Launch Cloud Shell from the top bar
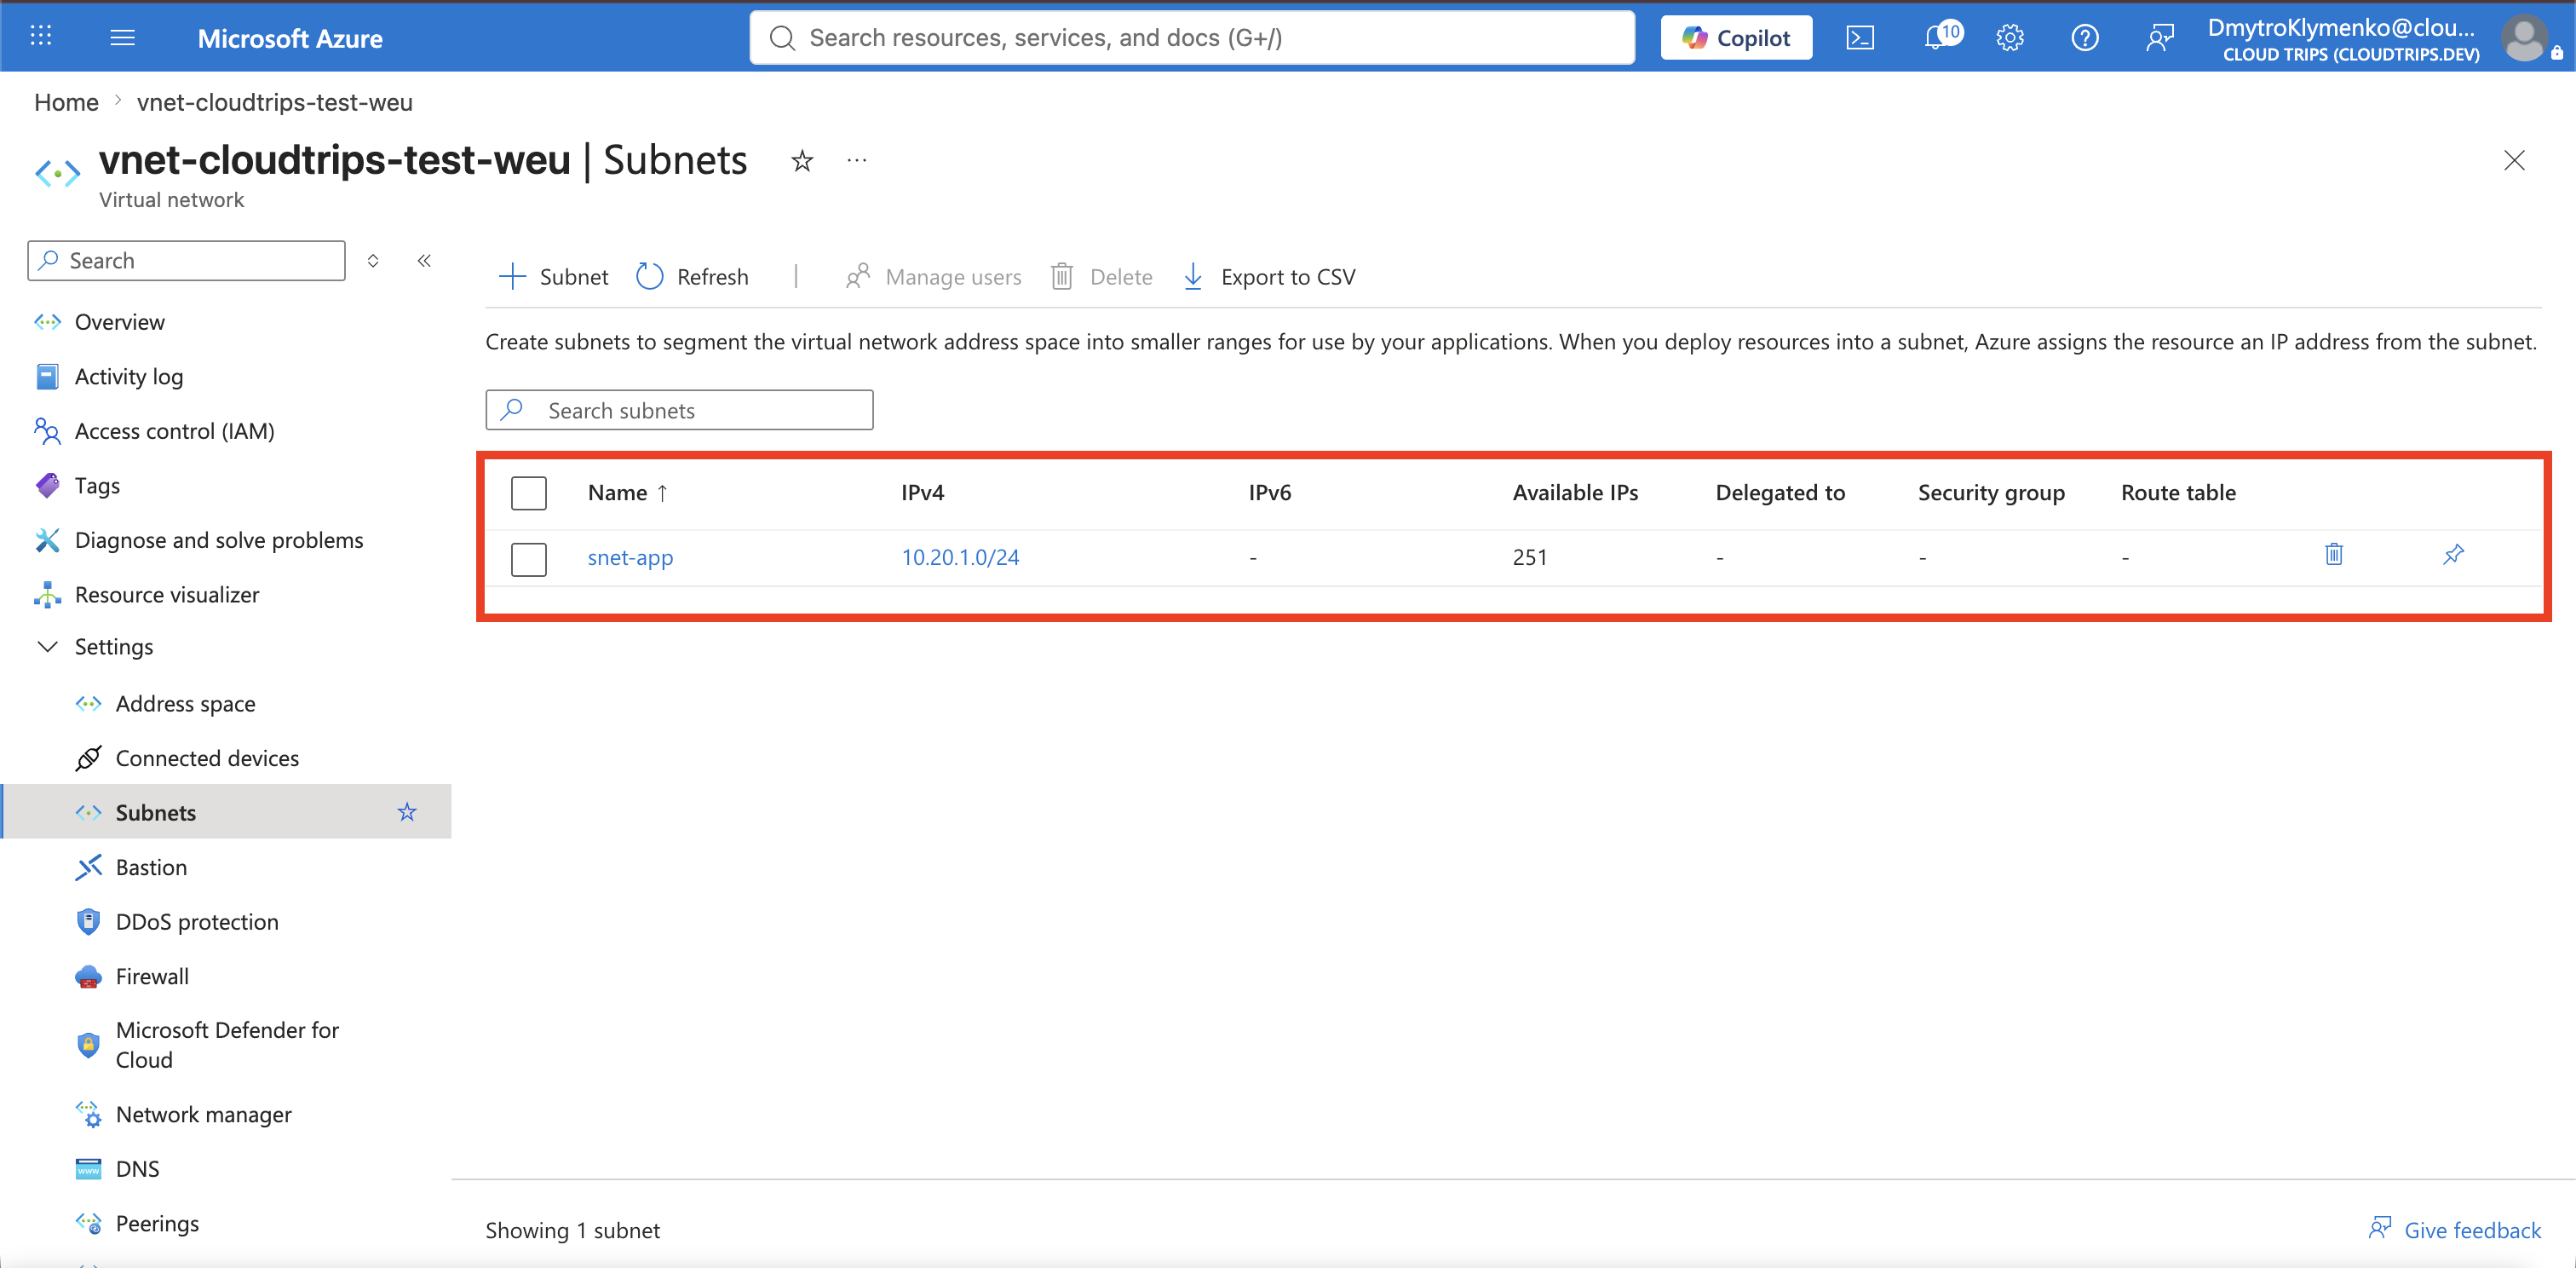2576x1268 pixels. pyautogui.click(x=1860, y=38)
